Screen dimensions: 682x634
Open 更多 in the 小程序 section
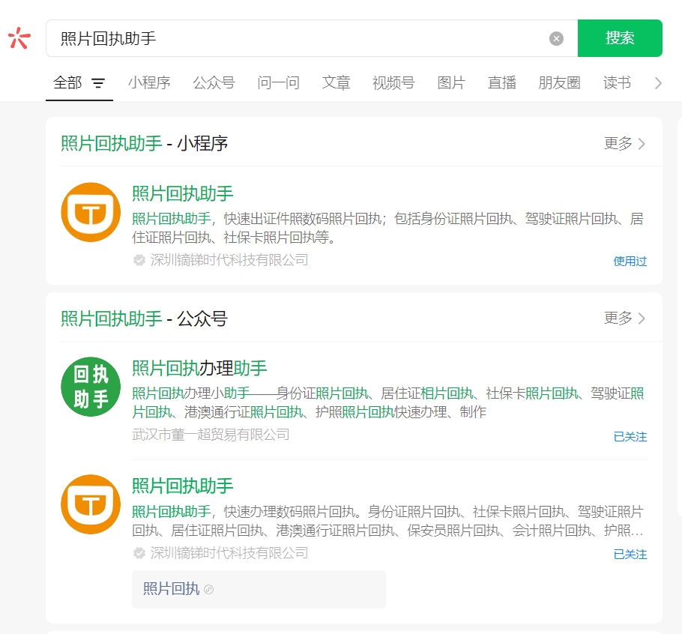[x=624, y=143]
